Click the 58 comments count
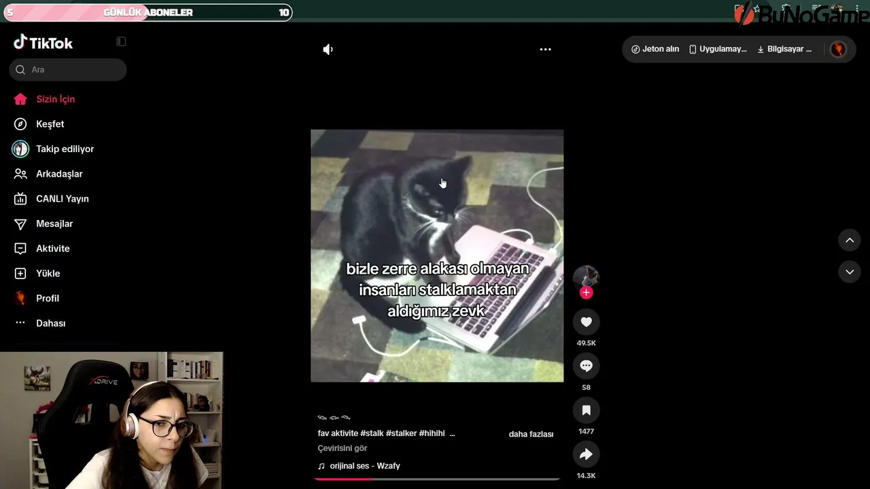Screen dimensions: 870x489 click(586, 387)
